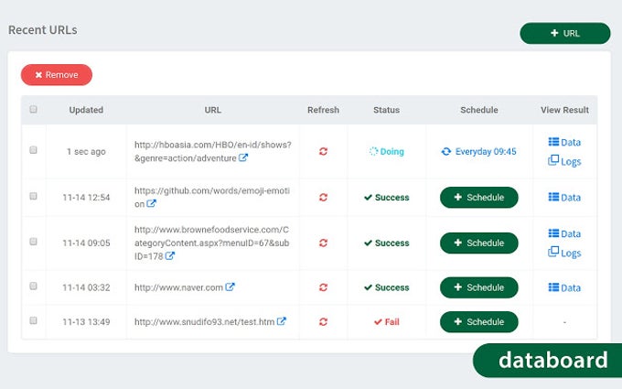Refresh the github.com emoji URL row
Image resolution: width=622 pixels, height=389 pixels.
tap(323, 198)
